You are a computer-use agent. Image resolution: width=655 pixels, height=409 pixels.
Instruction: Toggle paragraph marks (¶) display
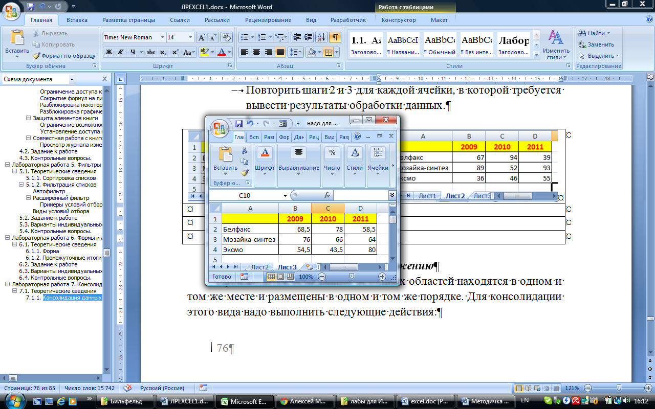[x=335, y=37]
